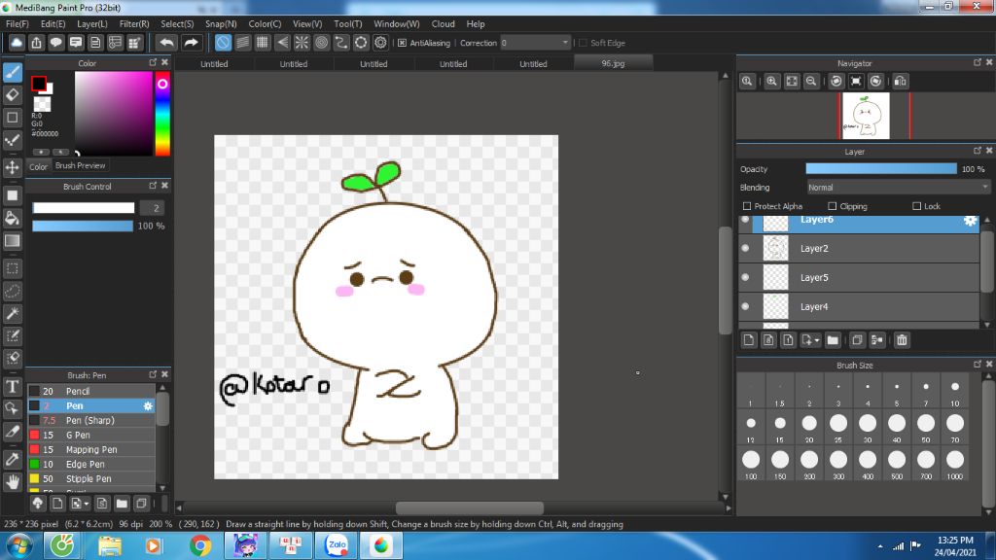Open snap settings gear in toolbar
This screenshot has width=996, height=560.
coord(380,43)
